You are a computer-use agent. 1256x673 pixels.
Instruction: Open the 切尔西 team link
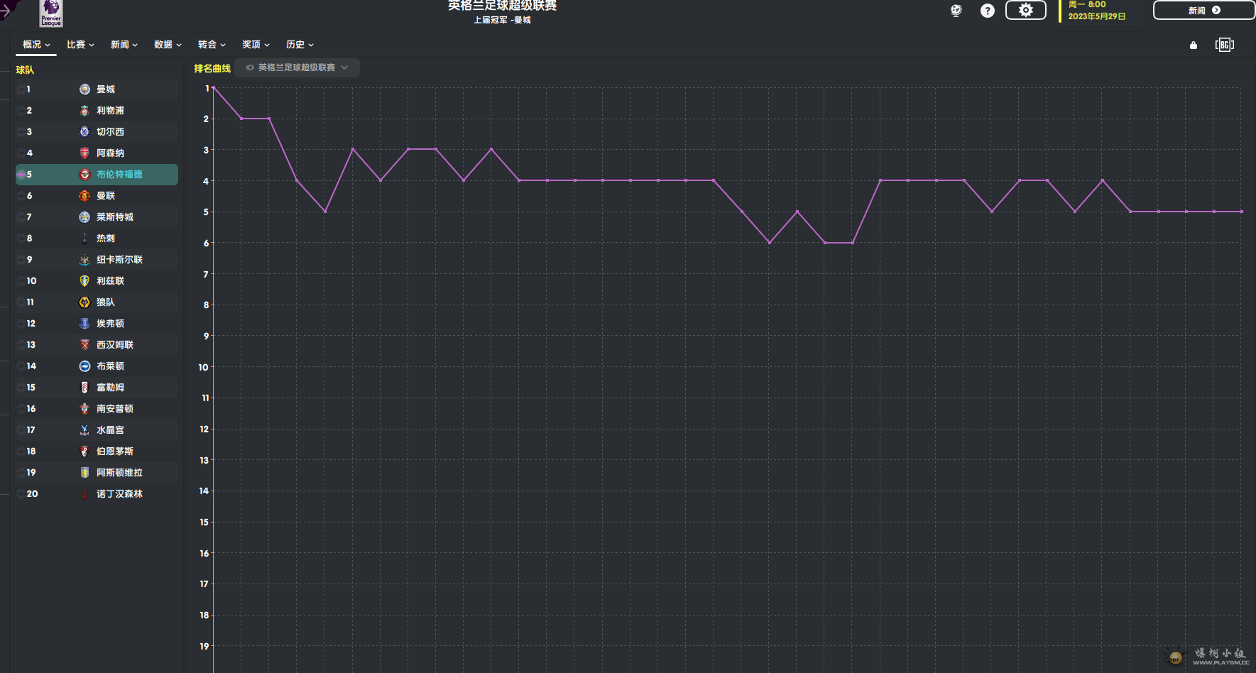(110, 132)
